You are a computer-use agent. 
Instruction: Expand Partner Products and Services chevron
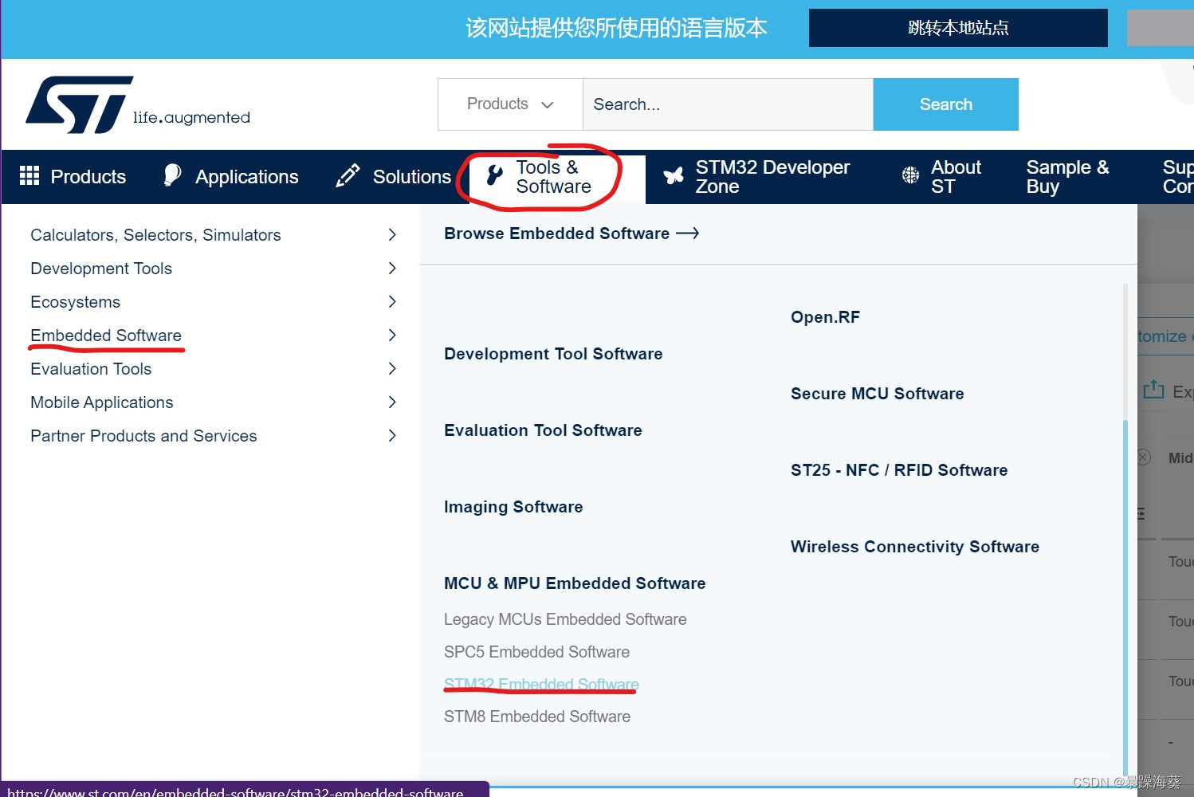(391, 435)
